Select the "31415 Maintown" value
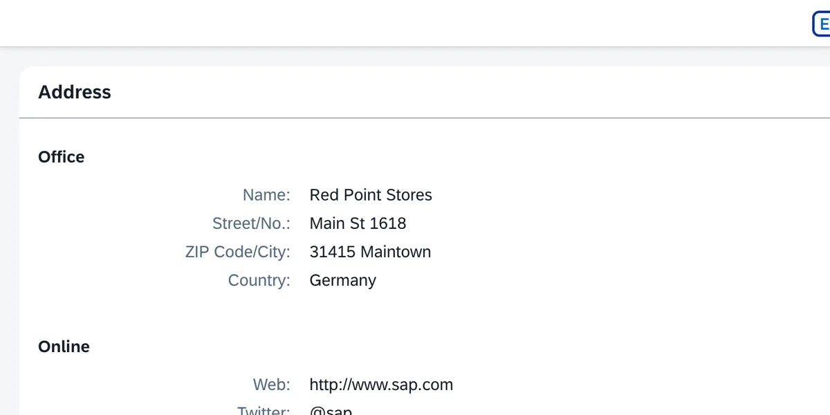Viewport: 830px width, 415px height. tap(370, 252)
